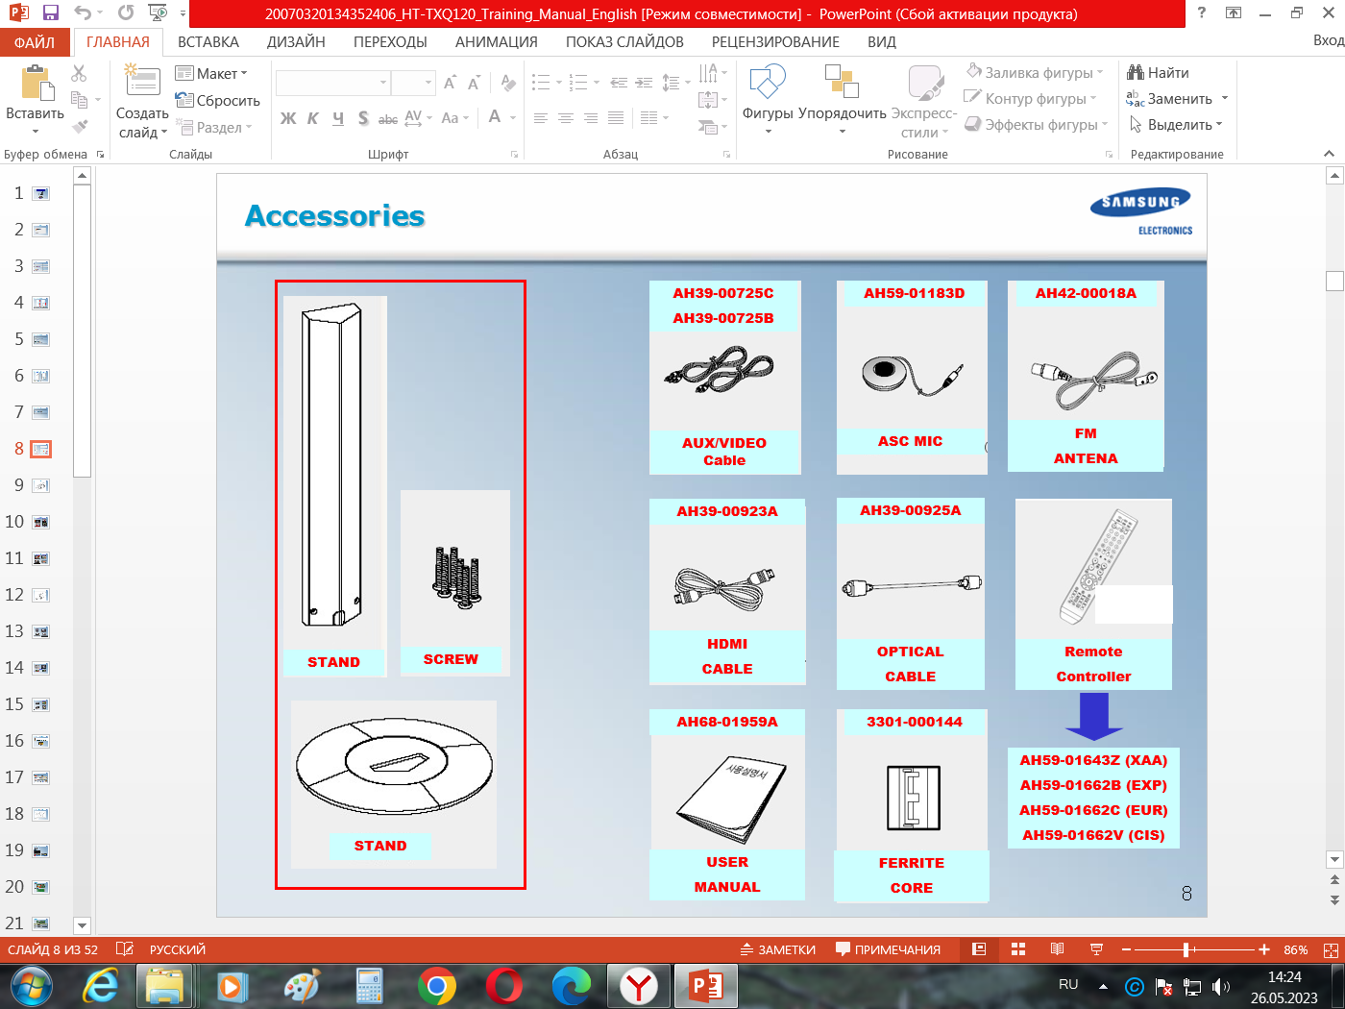Switch to the ПОКАЗ СЛАЙДОВ tab
The width and height of the screenshot is (1345, 1009).
(x=624, y=42)
